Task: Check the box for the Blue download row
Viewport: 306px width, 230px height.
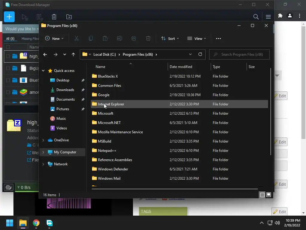Action: coord(8,80)
